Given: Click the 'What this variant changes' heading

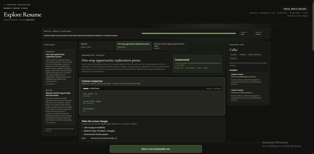Looking at the screenshot, I should (95, 121).
